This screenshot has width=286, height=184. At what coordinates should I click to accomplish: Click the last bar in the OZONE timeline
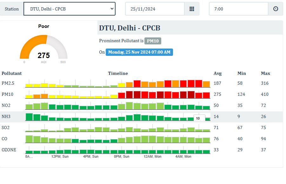point(206,152)
